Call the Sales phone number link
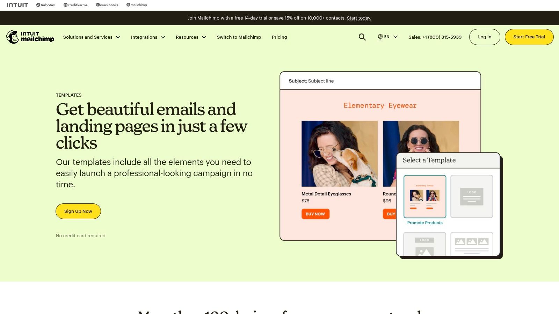 click(435, 37)
